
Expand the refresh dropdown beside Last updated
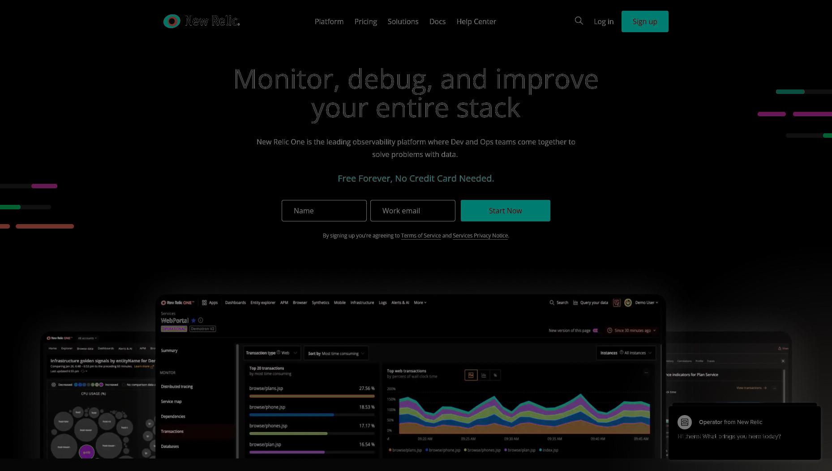(84, 371)
